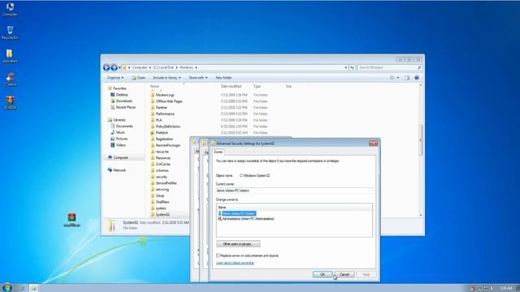Select Favorites in the navigation pane
Viewport: 520px width, 292px height.
(117, 88)
